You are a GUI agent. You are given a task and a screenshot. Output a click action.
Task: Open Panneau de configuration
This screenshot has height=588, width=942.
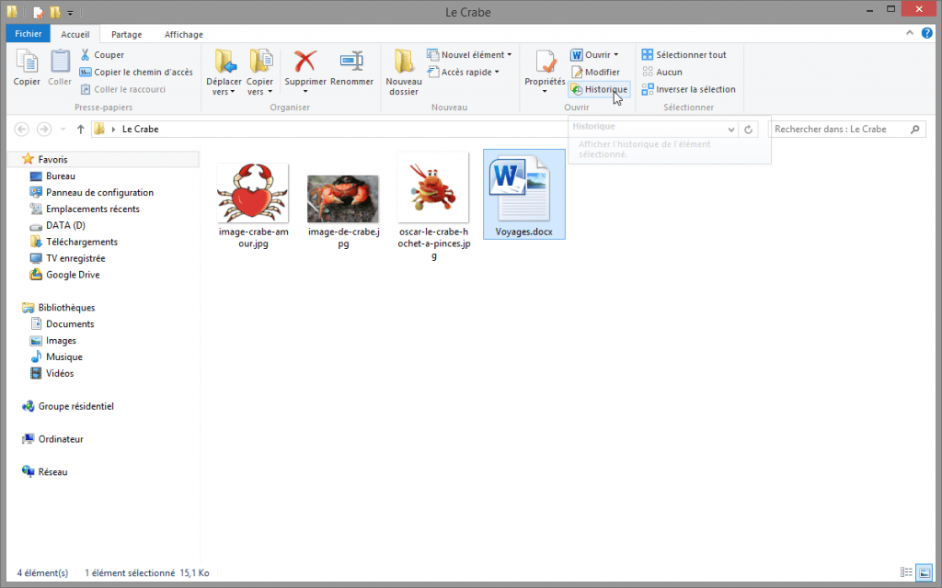click(x=99, y=193)
